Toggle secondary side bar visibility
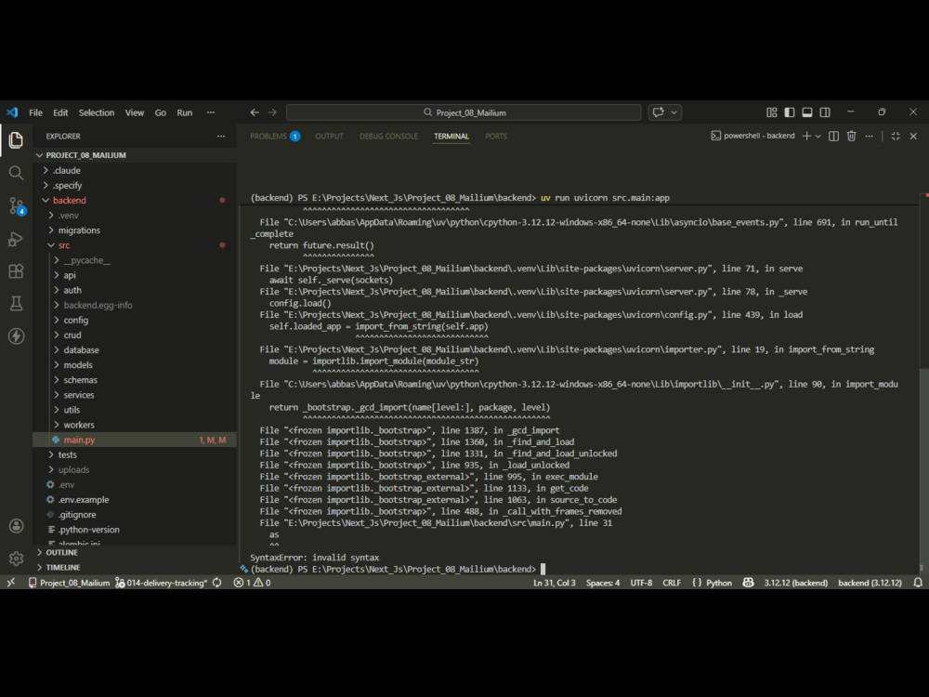 [x=825, y=112]
